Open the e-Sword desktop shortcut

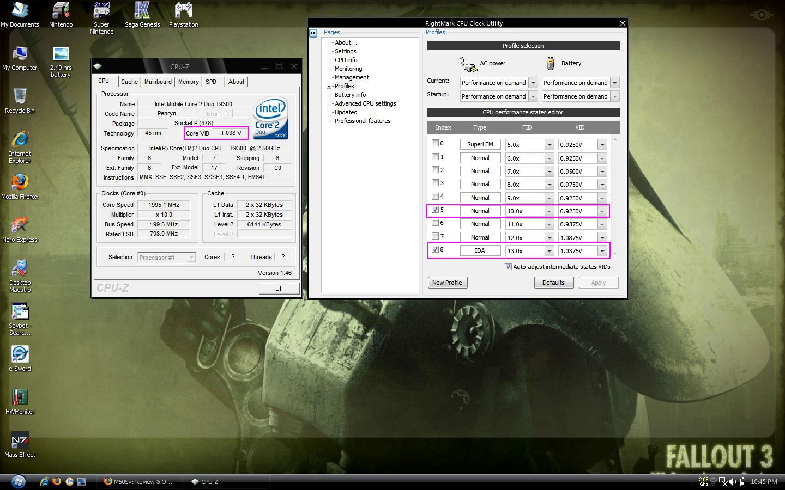coord(20,359)
